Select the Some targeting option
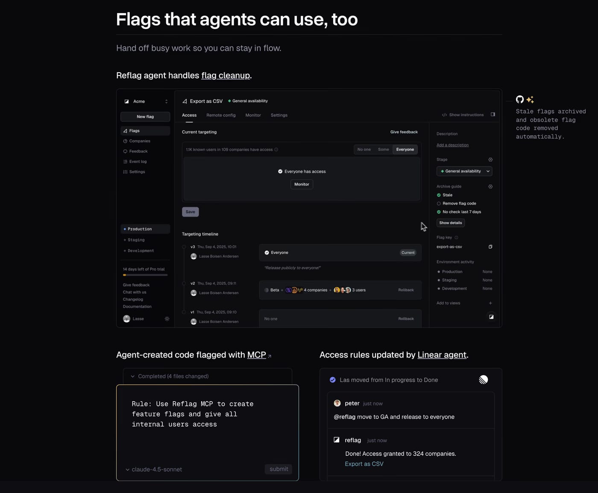The height and width of the screenshot is (493, 598). (384, 150)
